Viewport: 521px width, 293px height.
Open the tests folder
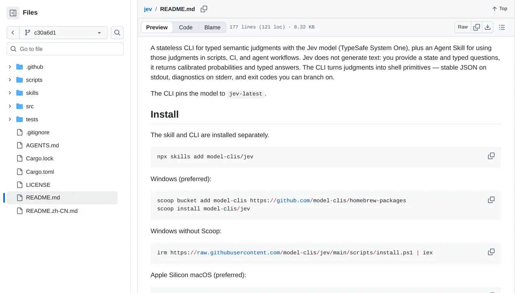32,119
